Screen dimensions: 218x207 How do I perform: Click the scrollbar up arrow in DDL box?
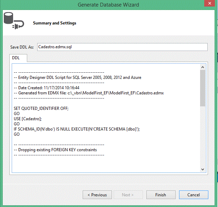pos(203,67)
